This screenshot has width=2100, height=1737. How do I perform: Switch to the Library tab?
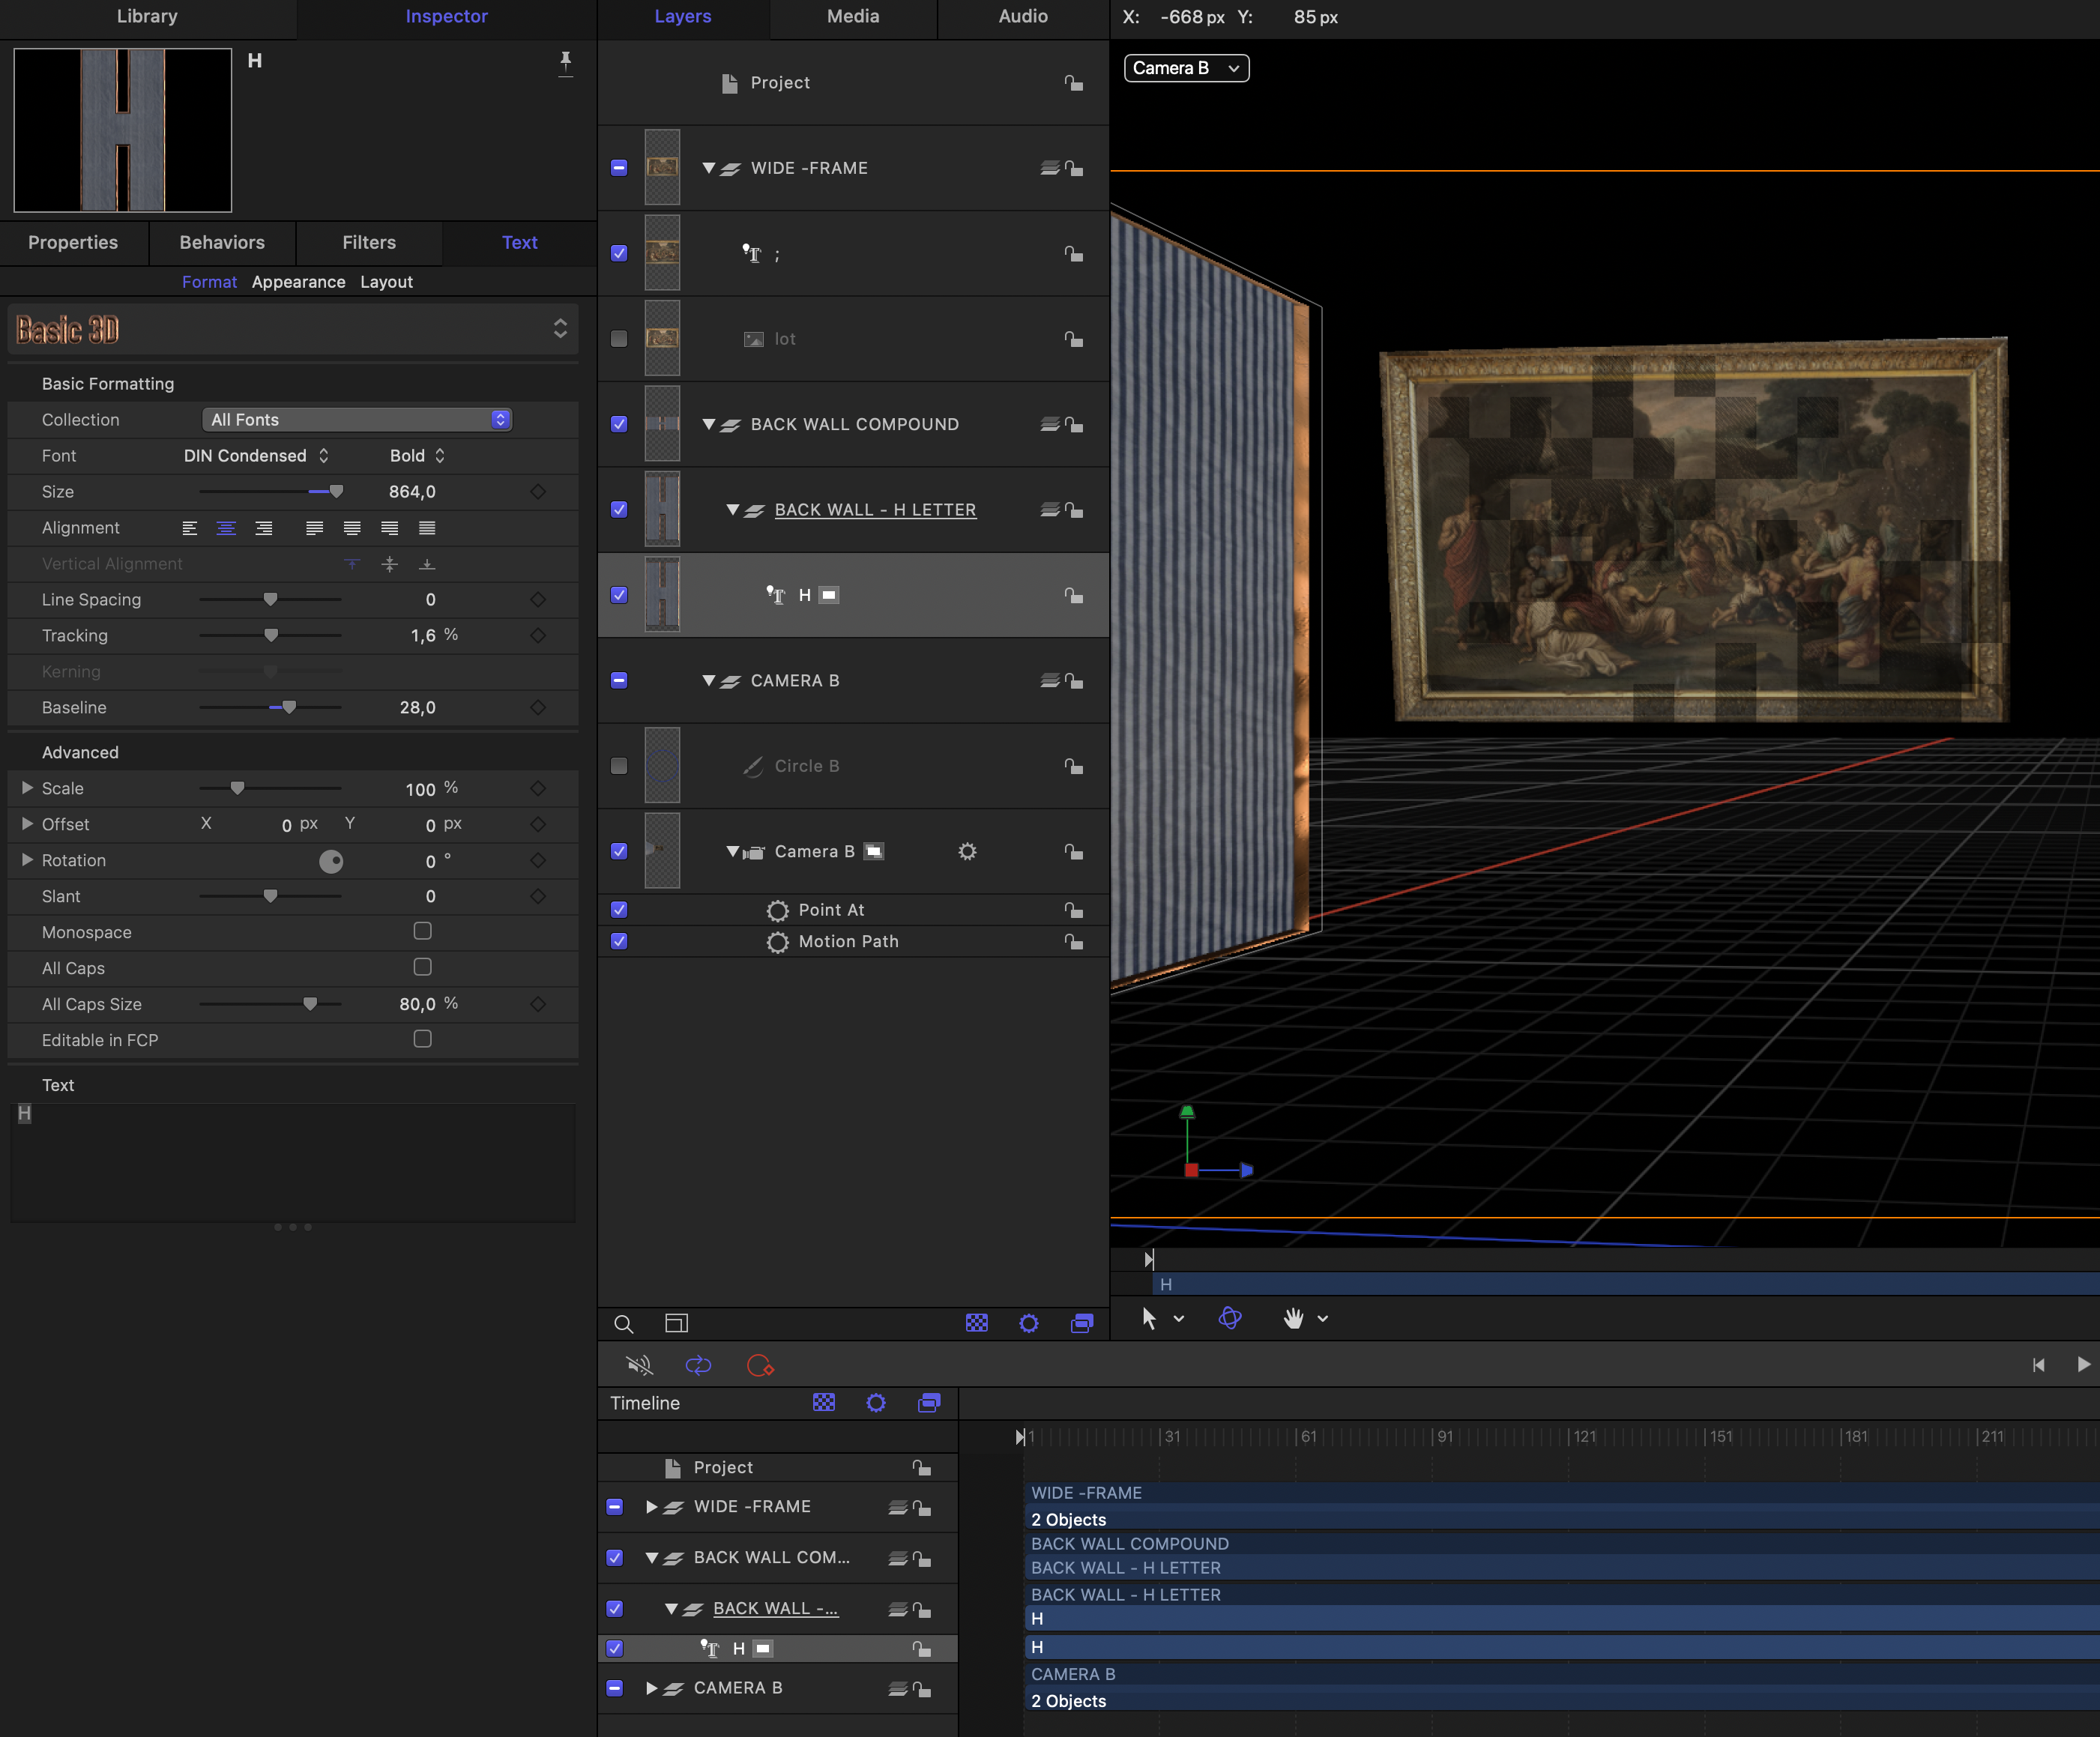point(147,17)
